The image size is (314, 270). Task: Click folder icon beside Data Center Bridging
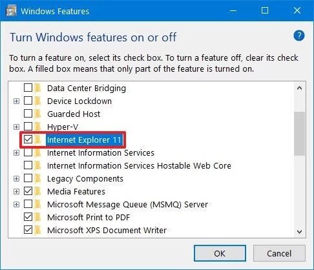click(x=38, y=88)
